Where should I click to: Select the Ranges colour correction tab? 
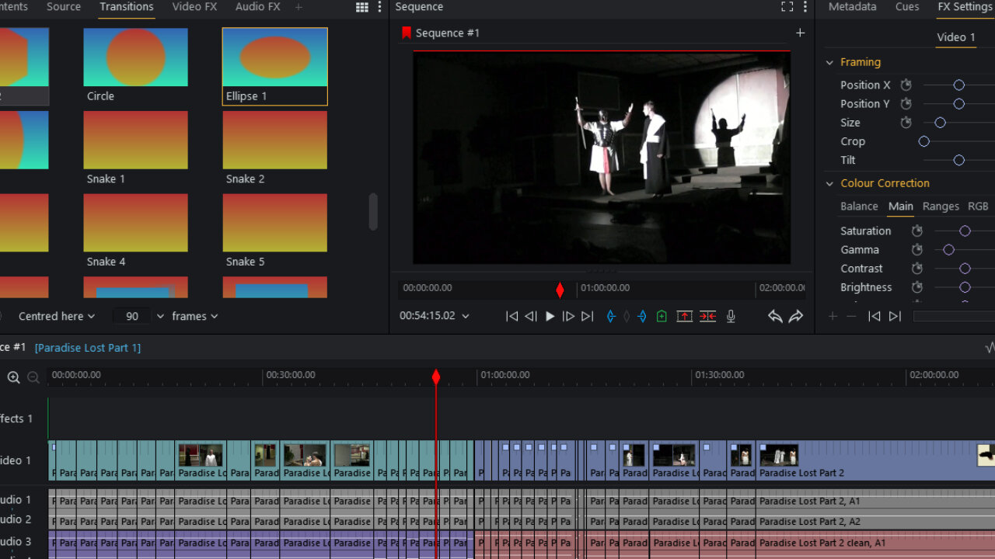(941, 206)
